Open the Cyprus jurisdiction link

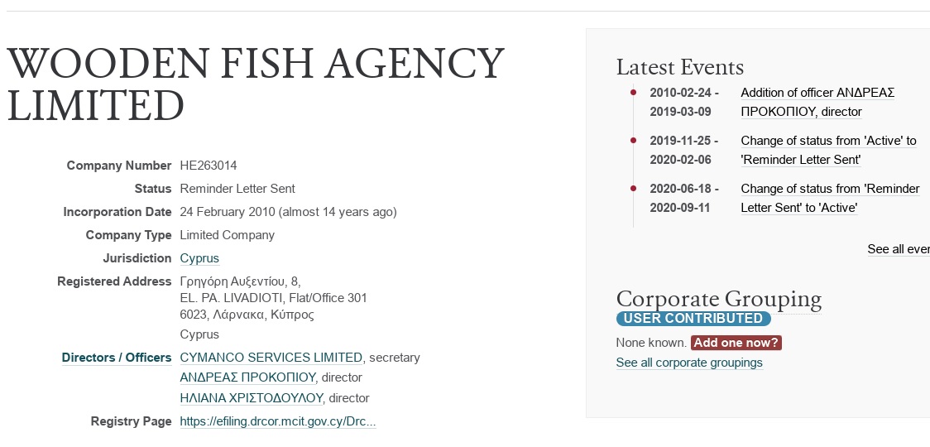(199, 258)
